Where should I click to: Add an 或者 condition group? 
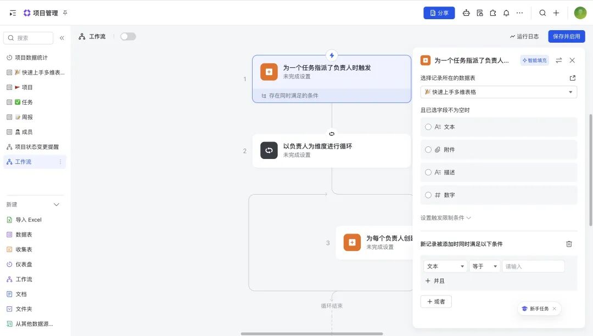click(436, 301)
